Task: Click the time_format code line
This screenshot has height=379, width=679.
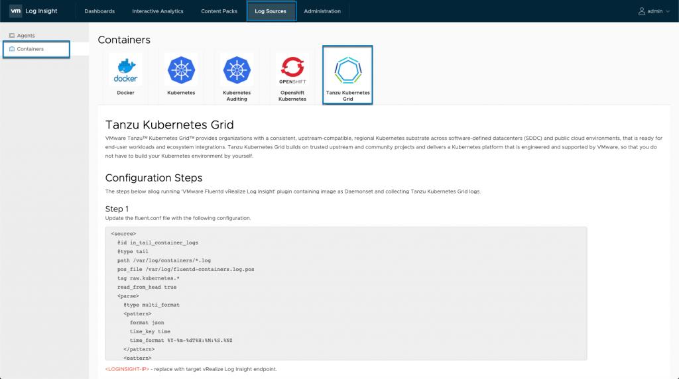Action: pos(181,340)
